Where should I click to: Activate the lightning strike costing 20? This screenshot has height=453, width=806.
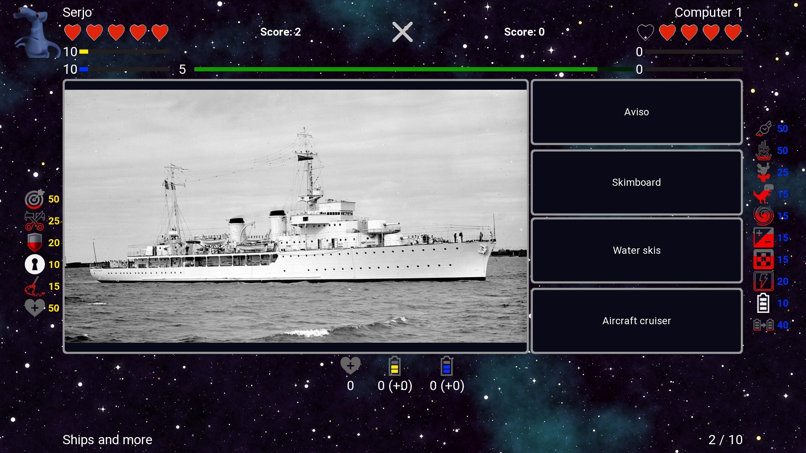tap(764, 281)
